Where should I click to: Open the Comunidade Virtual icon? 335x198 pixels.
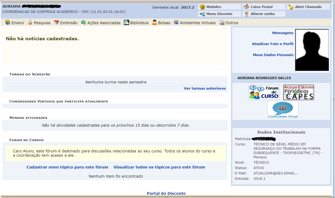[283, 109]
